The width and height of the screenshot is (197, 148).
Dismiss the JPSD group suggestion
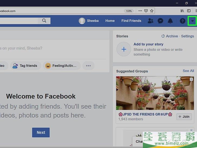[191, 79]
